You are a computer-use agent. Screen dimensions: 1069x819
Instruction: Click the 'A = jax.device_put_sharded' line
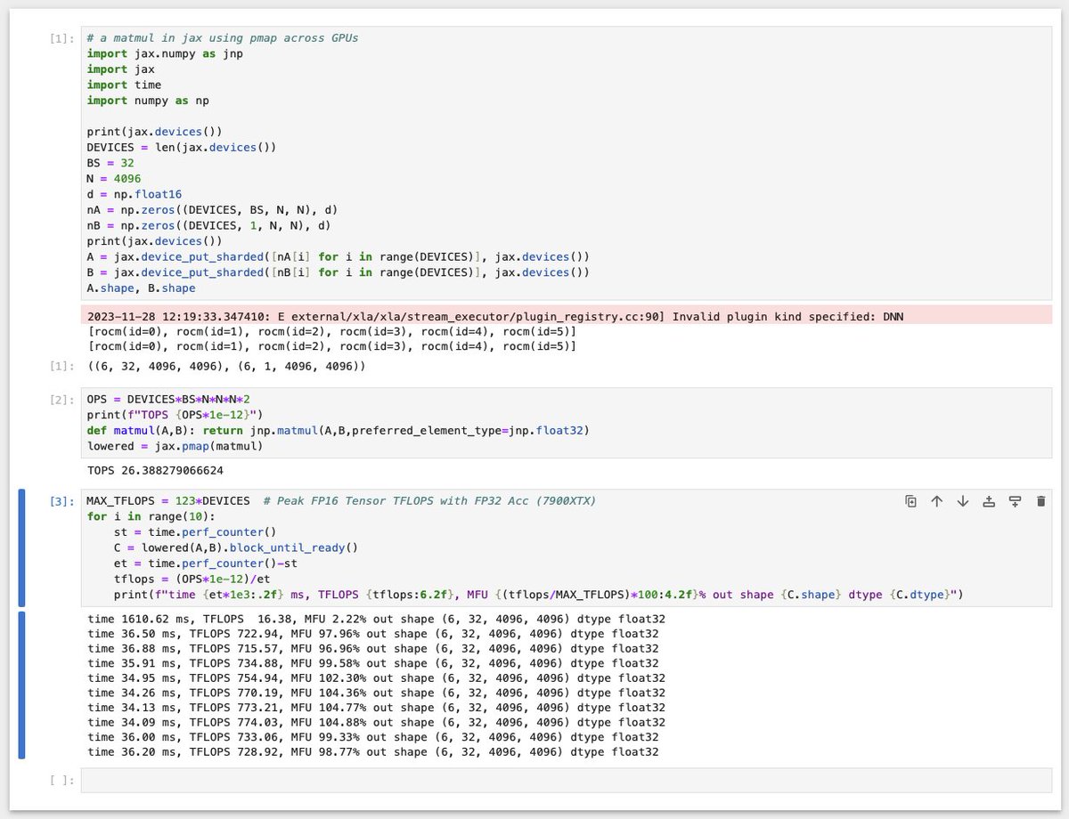(339, 256)
